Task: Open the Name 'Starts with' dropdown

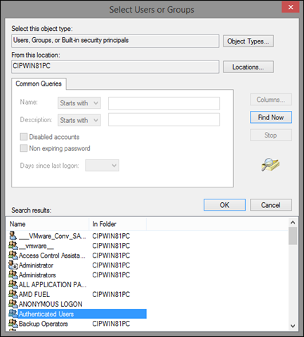Action: point(79,103)
